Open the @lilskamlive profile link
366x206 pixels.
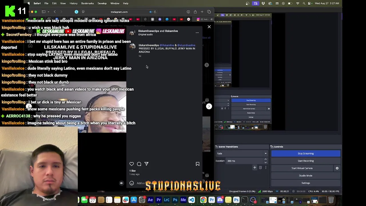(167, 45)
